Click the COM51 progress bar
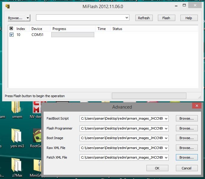The width and height of the screenshot is (205, 179). [x=73, y=35]
